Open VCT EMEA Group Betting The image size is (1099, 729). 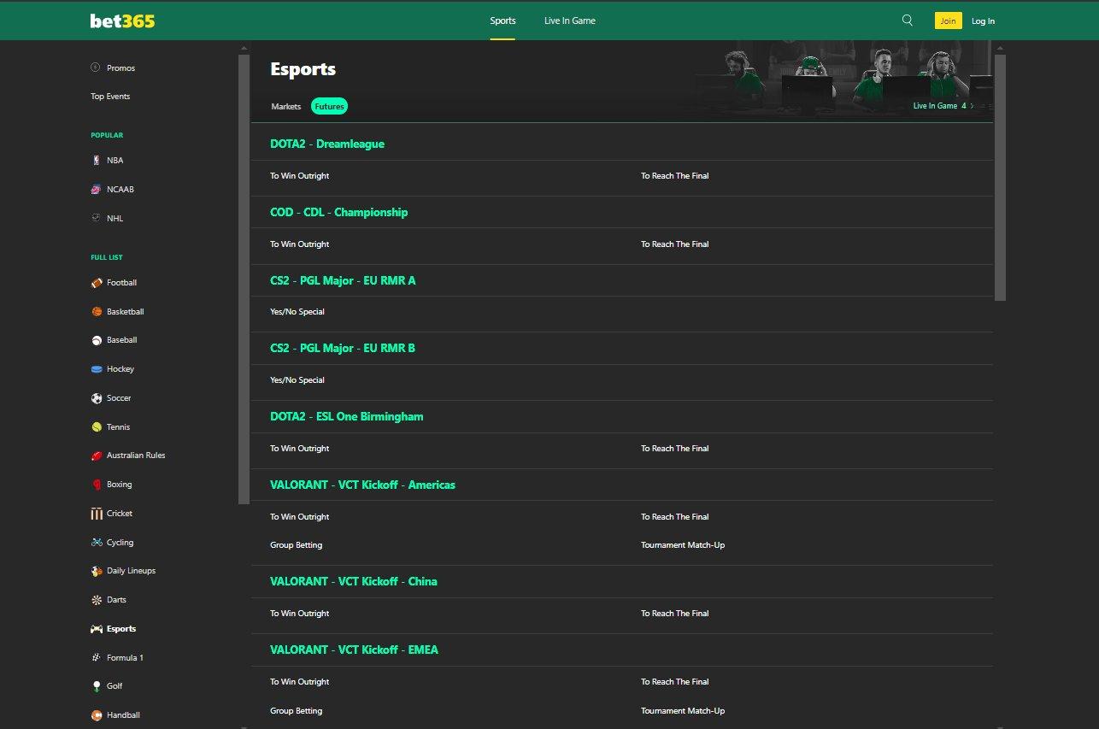pos(297,711)
